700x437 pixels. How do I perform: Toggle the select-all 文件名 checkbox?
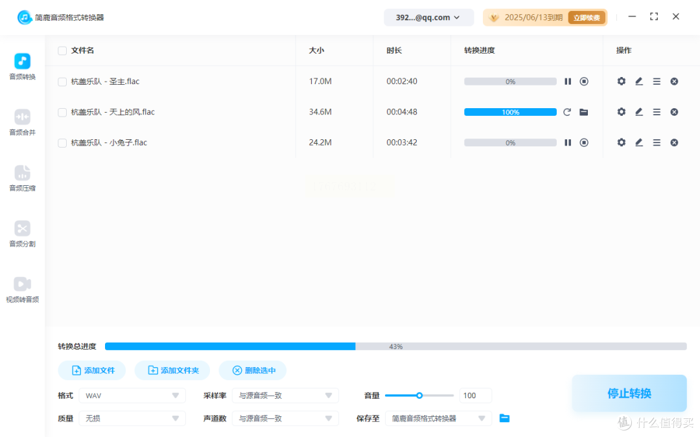[x=62, y=50]
